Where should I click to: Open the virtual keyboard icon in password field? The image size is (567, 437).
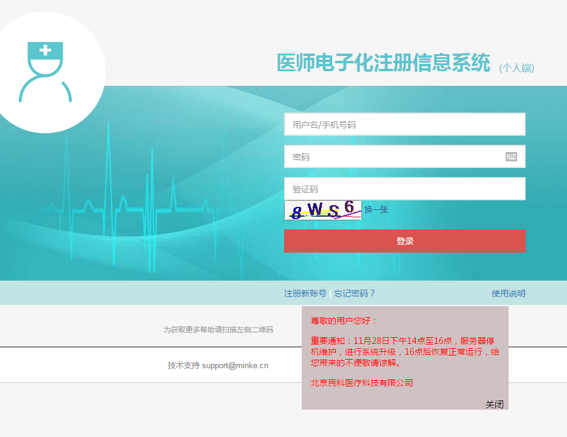click(x=511, y=156)
